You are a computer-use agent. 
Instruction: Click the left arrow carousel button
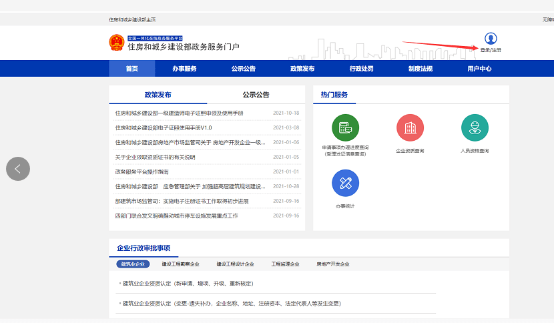point(18,169)
